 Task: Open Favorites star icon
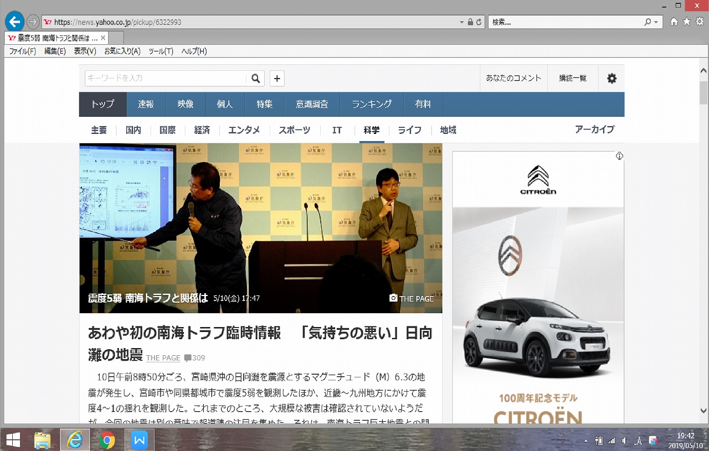coord(687,22)
